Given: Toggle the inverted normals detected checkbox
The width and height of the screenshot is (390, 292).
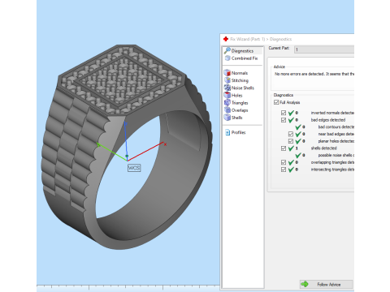Looking at the screenshot, I should [284, 113].
